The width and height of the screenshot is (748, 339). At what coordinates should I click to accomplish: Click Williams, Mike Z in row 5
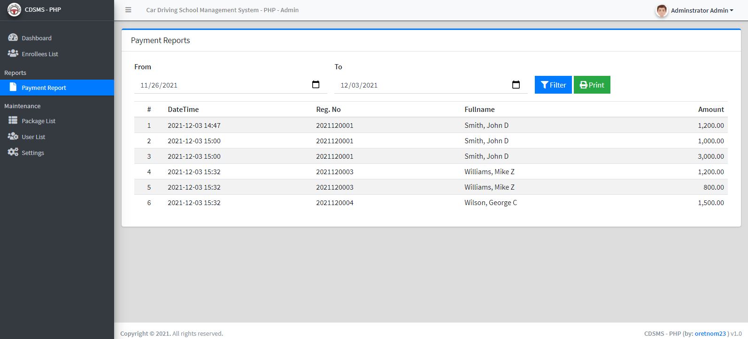[x=489, y=187]
